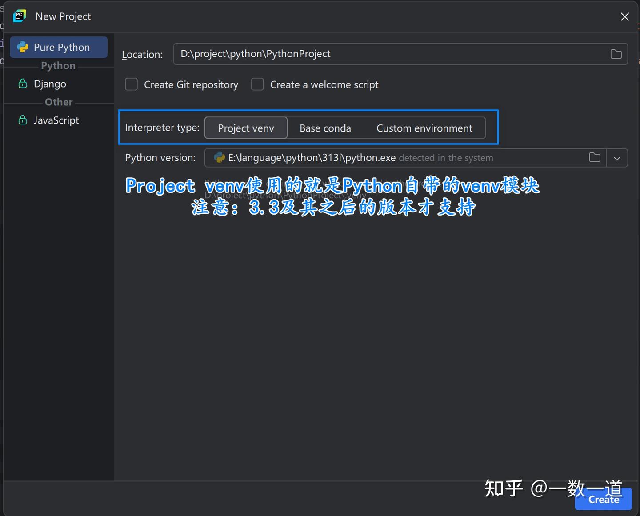Click the PyCharm logo in the title bar
This screenshot has height=516, width=640.
(19, 16)
